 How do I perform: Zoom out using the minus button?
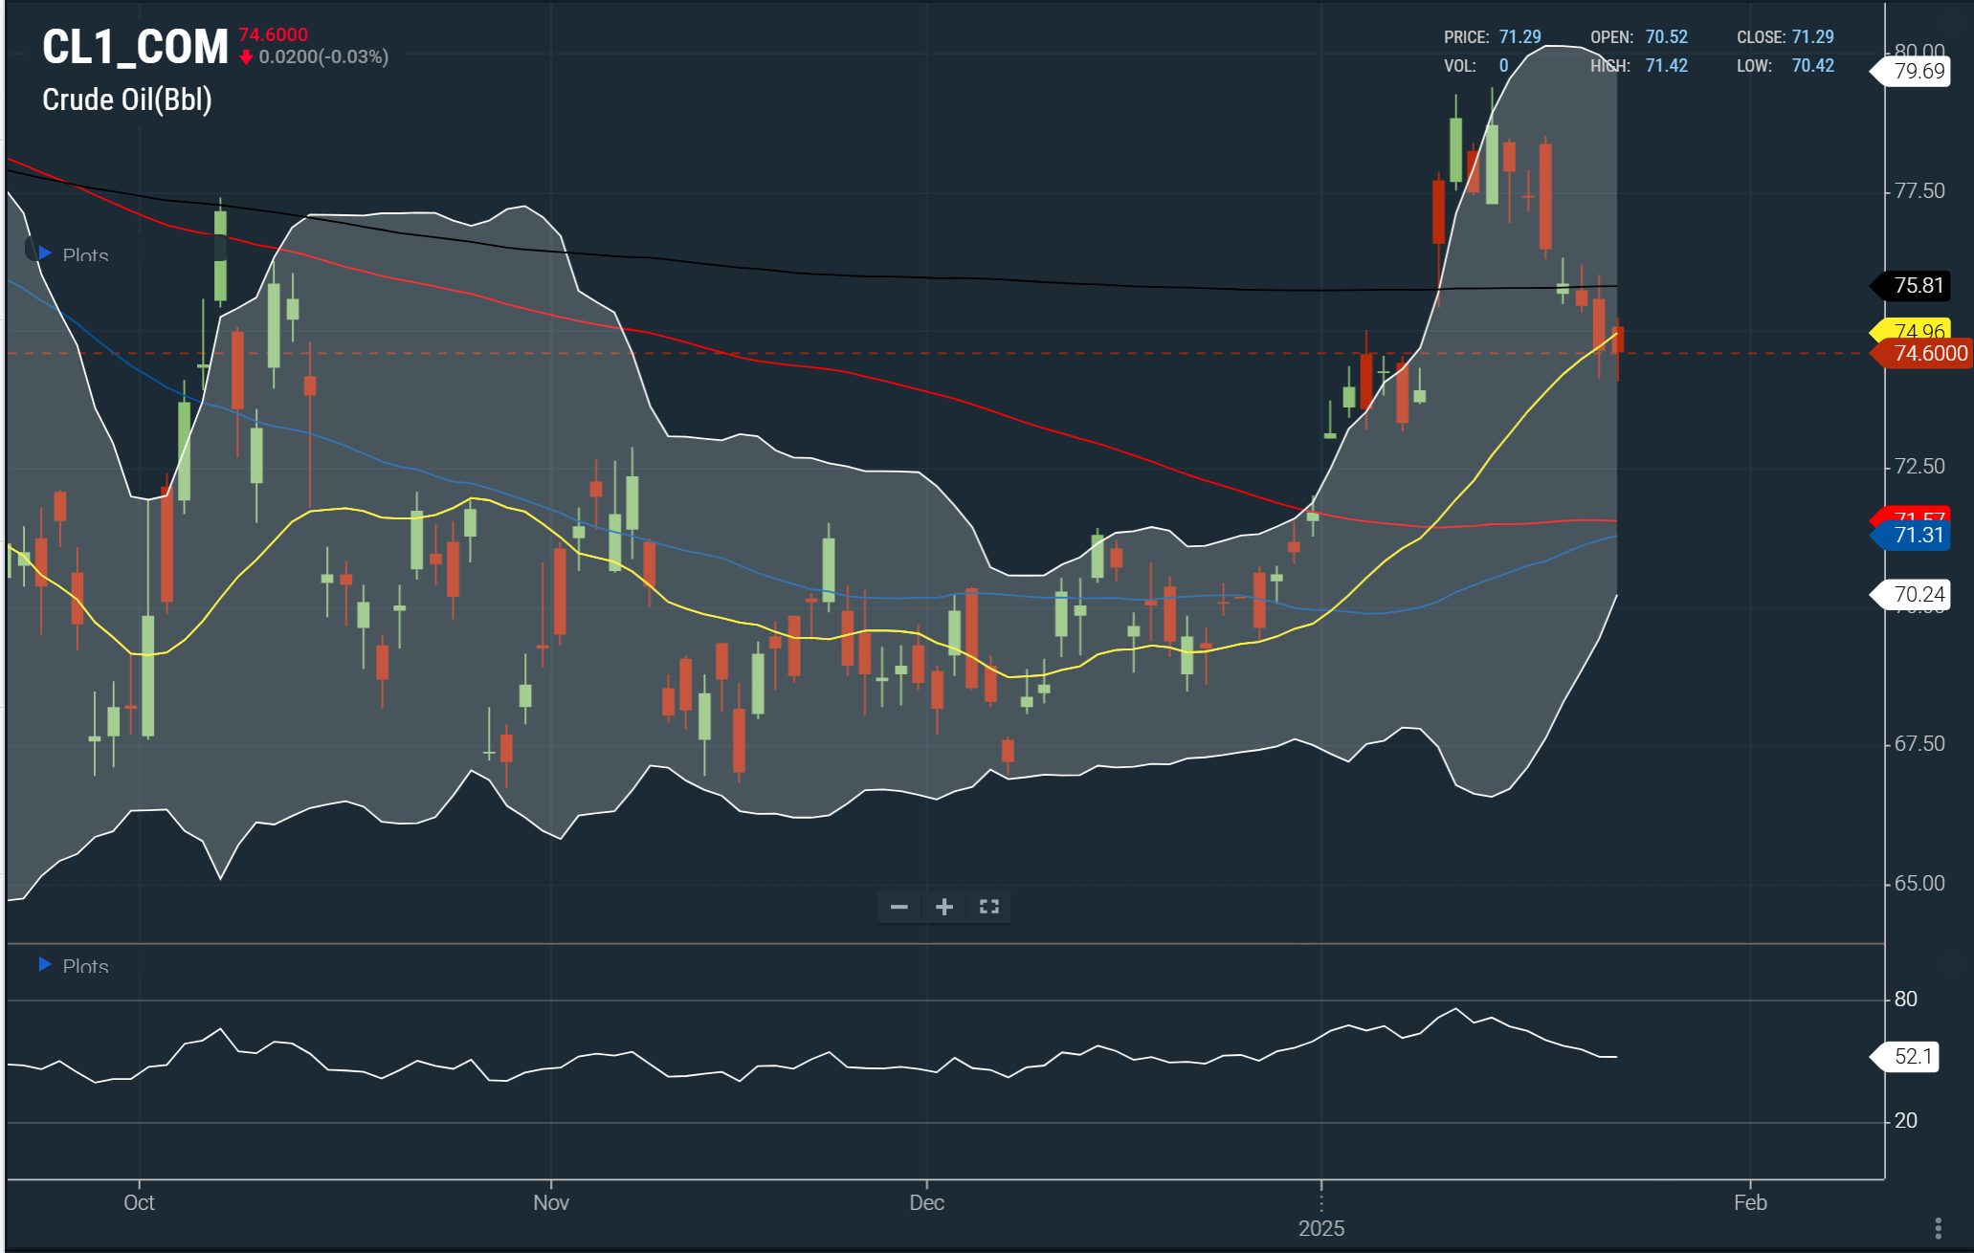click(898, 907)
